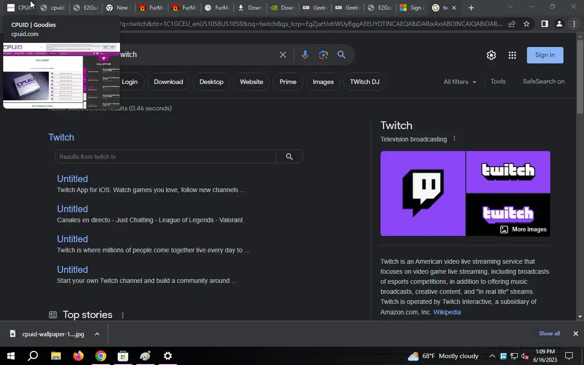Image resolution: width=584 pixels, height=365 pixels.
Task: Filter results by the Download chip
Action: click(168, 82)
